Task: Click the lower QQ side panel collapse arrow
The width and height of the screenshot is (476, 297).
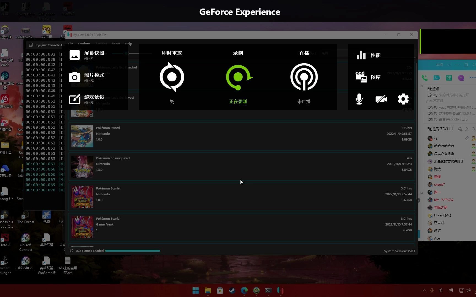Action: pos(422,193)
